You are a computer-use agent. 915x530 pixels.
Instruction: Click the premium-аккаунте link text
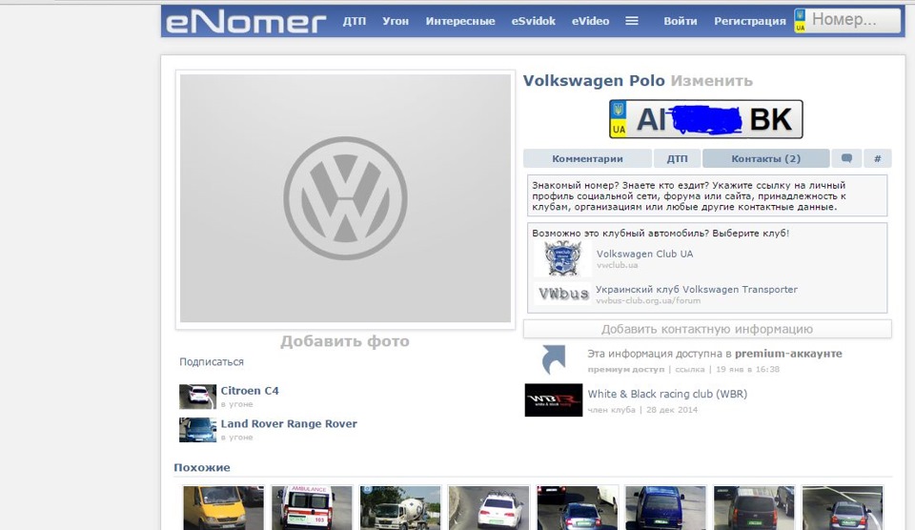click(788, 353)
